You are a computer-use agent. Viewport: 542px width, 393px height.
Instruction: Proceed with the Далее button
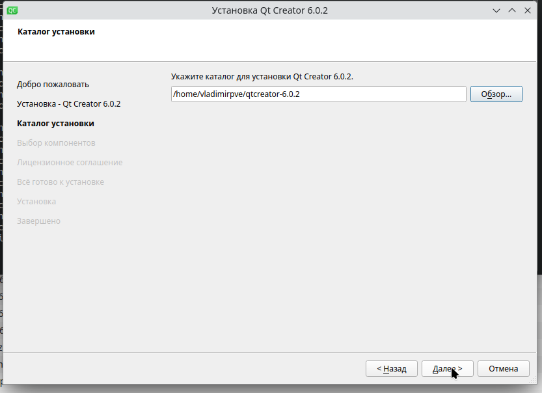tap(447, 369)
